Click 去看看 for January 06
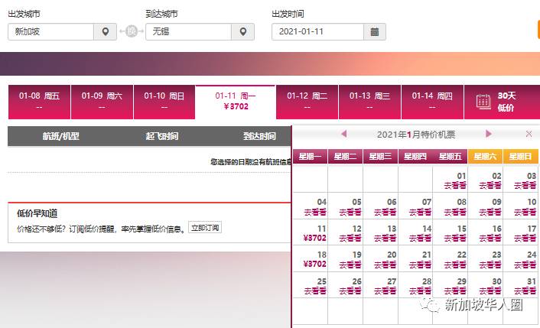Screen dimensions: 540x328 (x=385, y=212)
